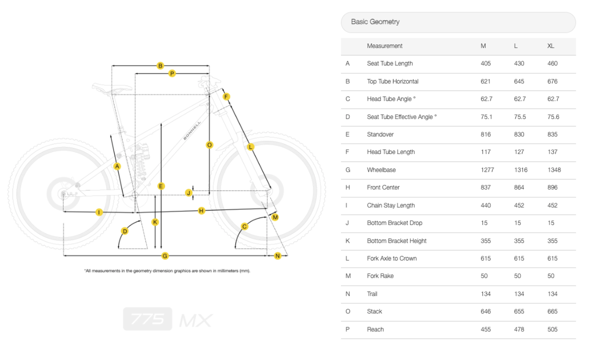Click the yellow J Bottom Bracket Drop marker
592x345 pixels.
(x=188, y=192)
